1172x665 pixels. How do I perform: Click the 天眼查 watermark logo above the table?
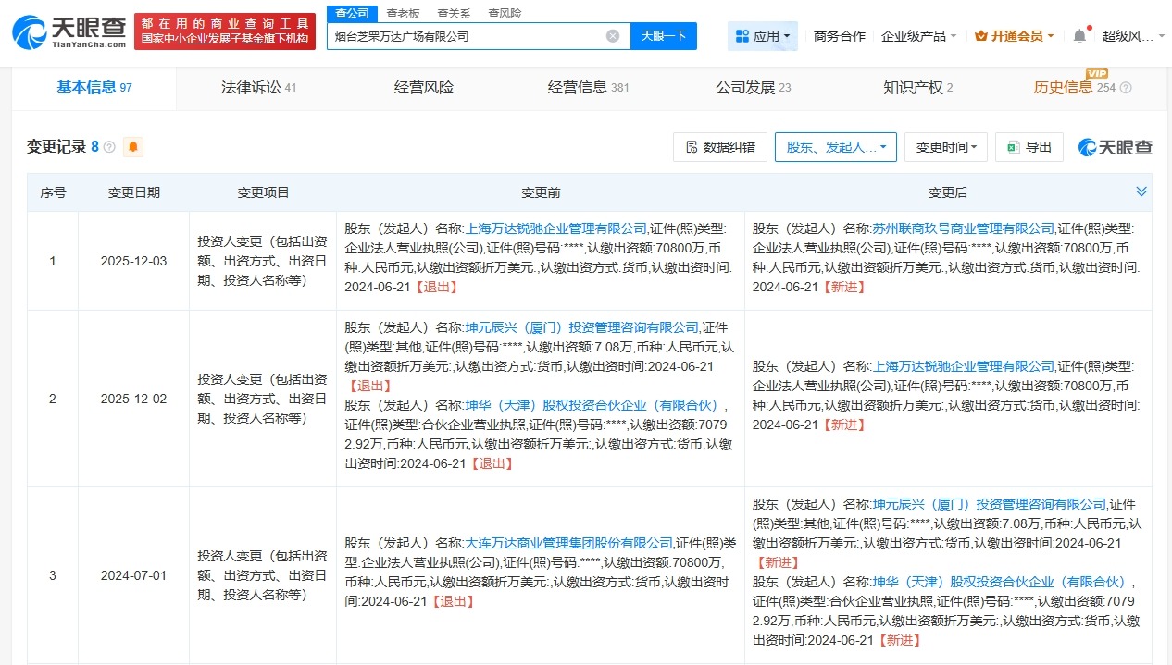(x=1114, y=146)
